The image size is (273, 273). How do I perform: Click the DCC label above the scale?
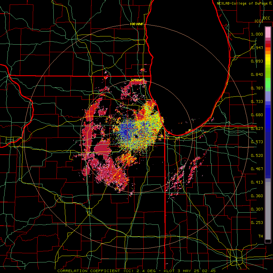(x=266, y=18)
